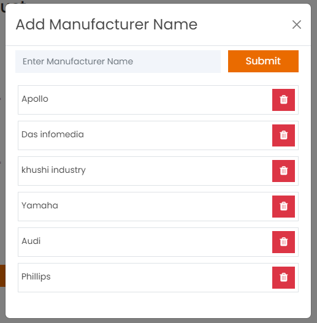Image resolution: width=317 pixels, height=323 pixels.
Task: Delete the Apollo manufacturer entry
Action: [x=283, y=100]
